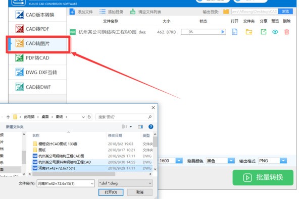The image size is (303, 199).
Task: Open the 输出格式 dropdown showing PNG
Action: 283,161
